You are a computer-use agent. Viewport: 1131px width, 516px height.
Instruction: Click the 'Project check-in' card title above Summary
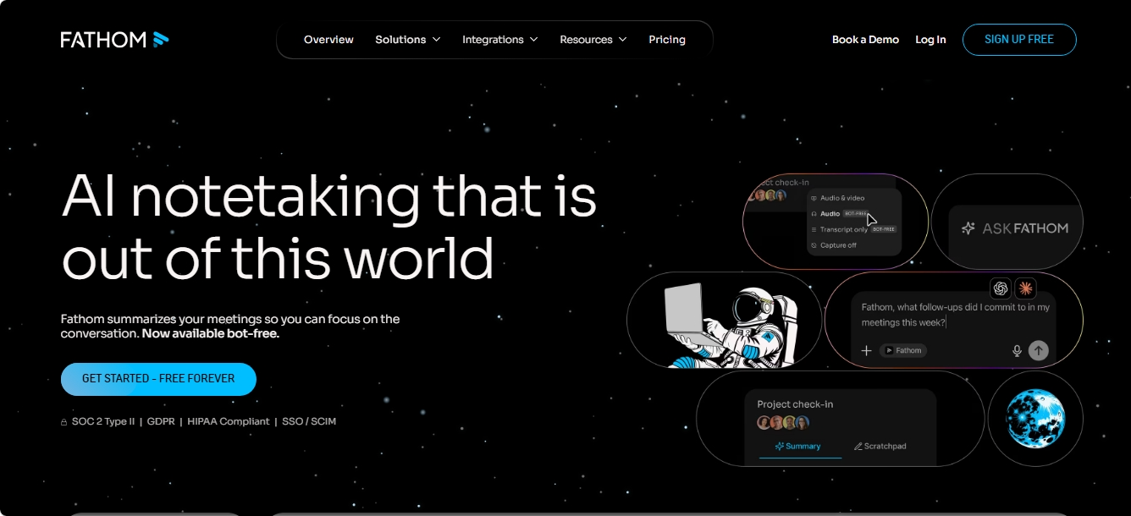click(x=795, y=404)
